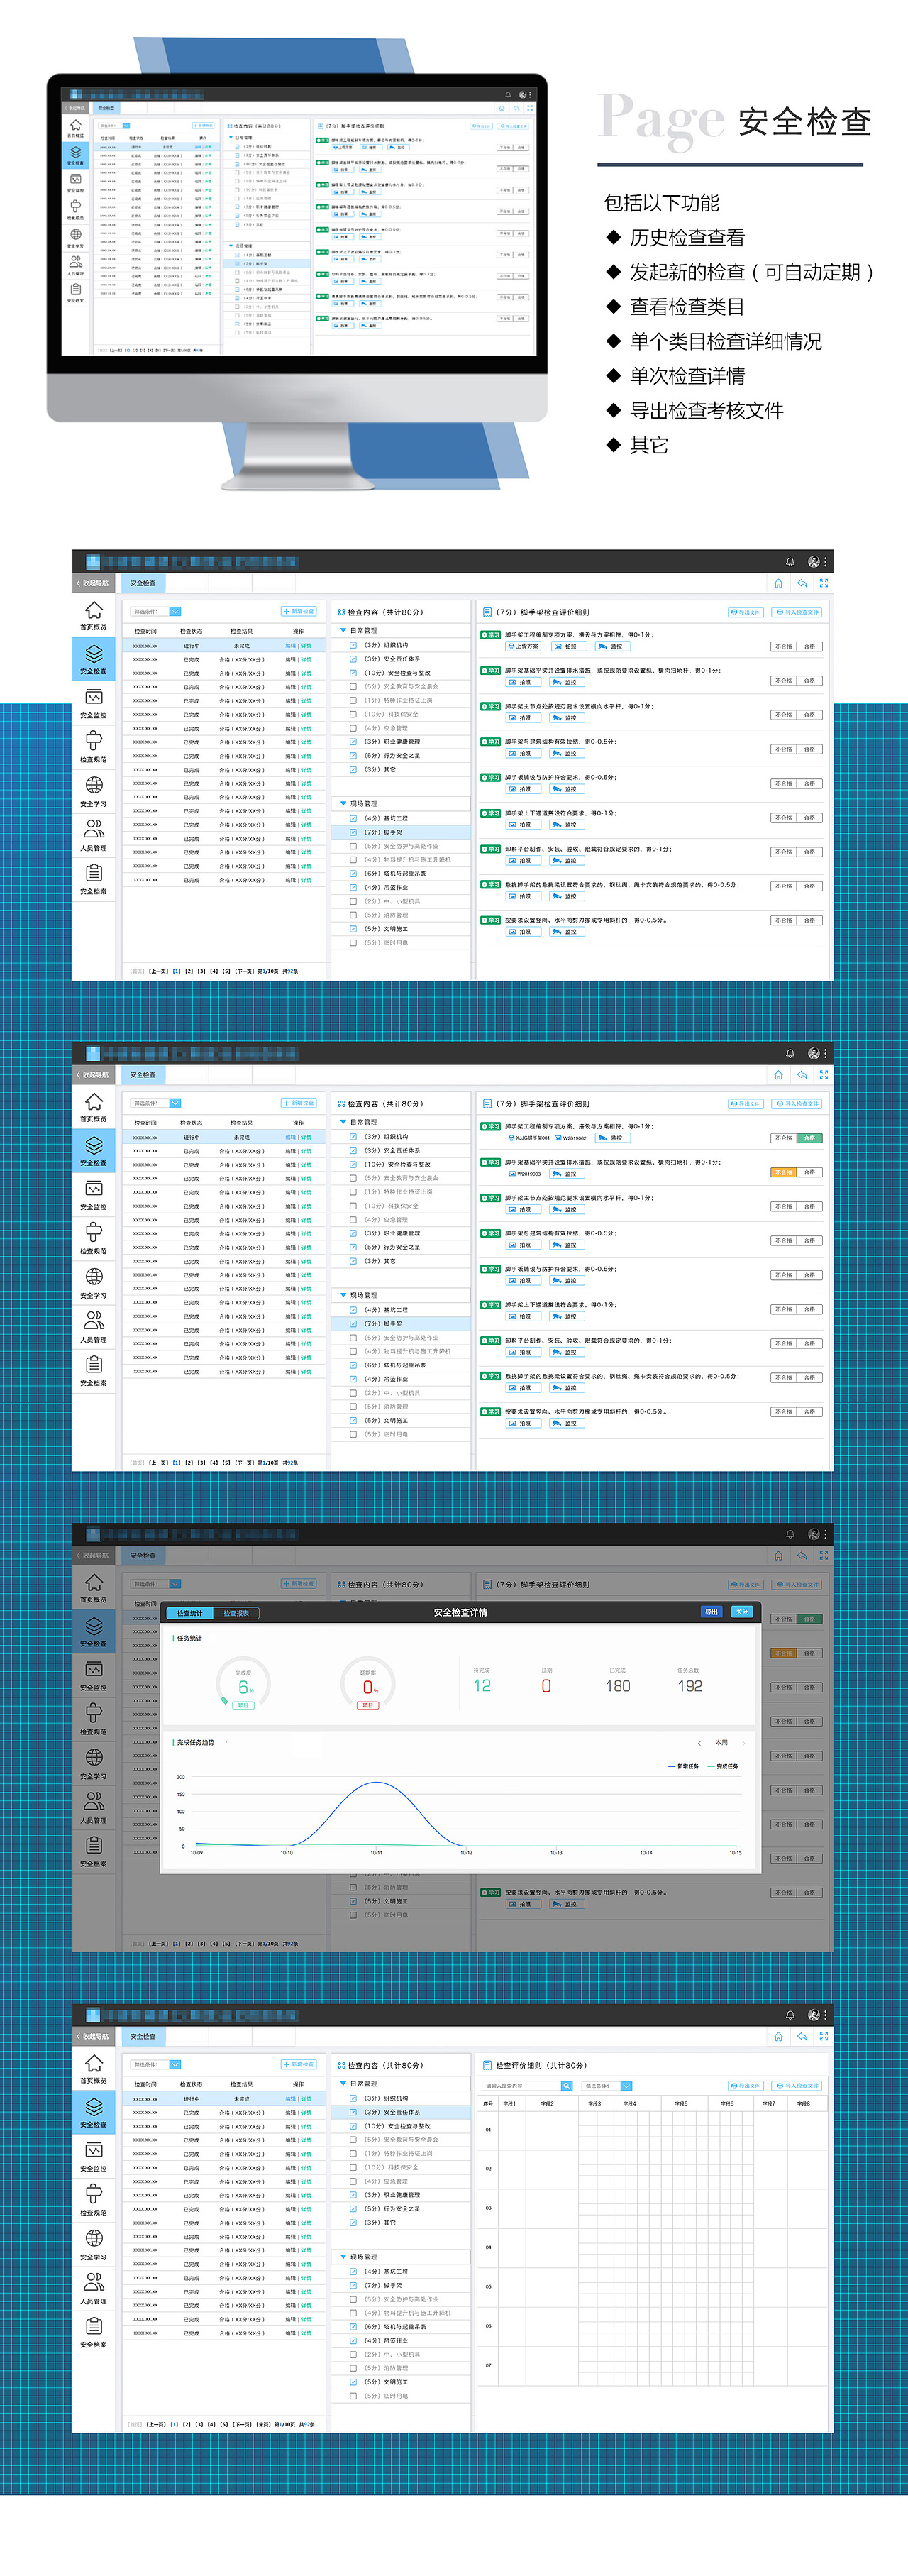Collapse 日常管理 group in first screen
908x2576 pixels.
click(342, 631)
